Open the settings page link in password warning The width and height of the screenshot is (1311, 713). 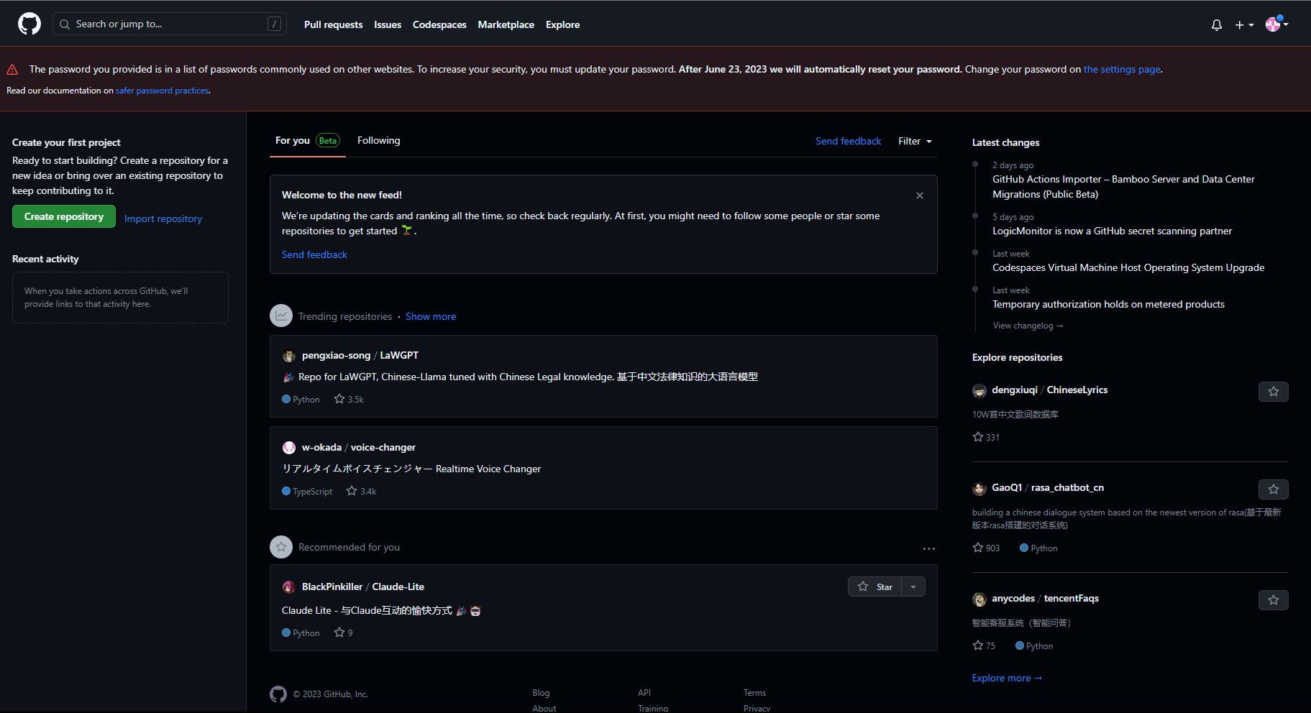[x=1122, y=69]
